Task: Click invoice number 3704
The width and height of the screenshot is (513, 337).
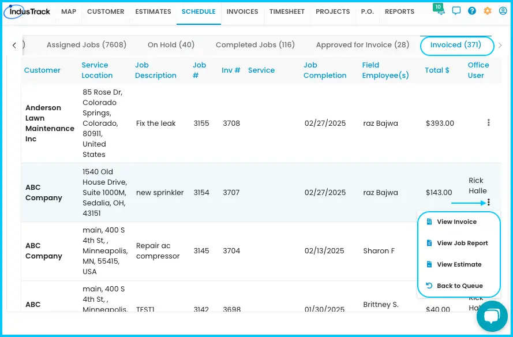Action: click(x=231, y=250)
